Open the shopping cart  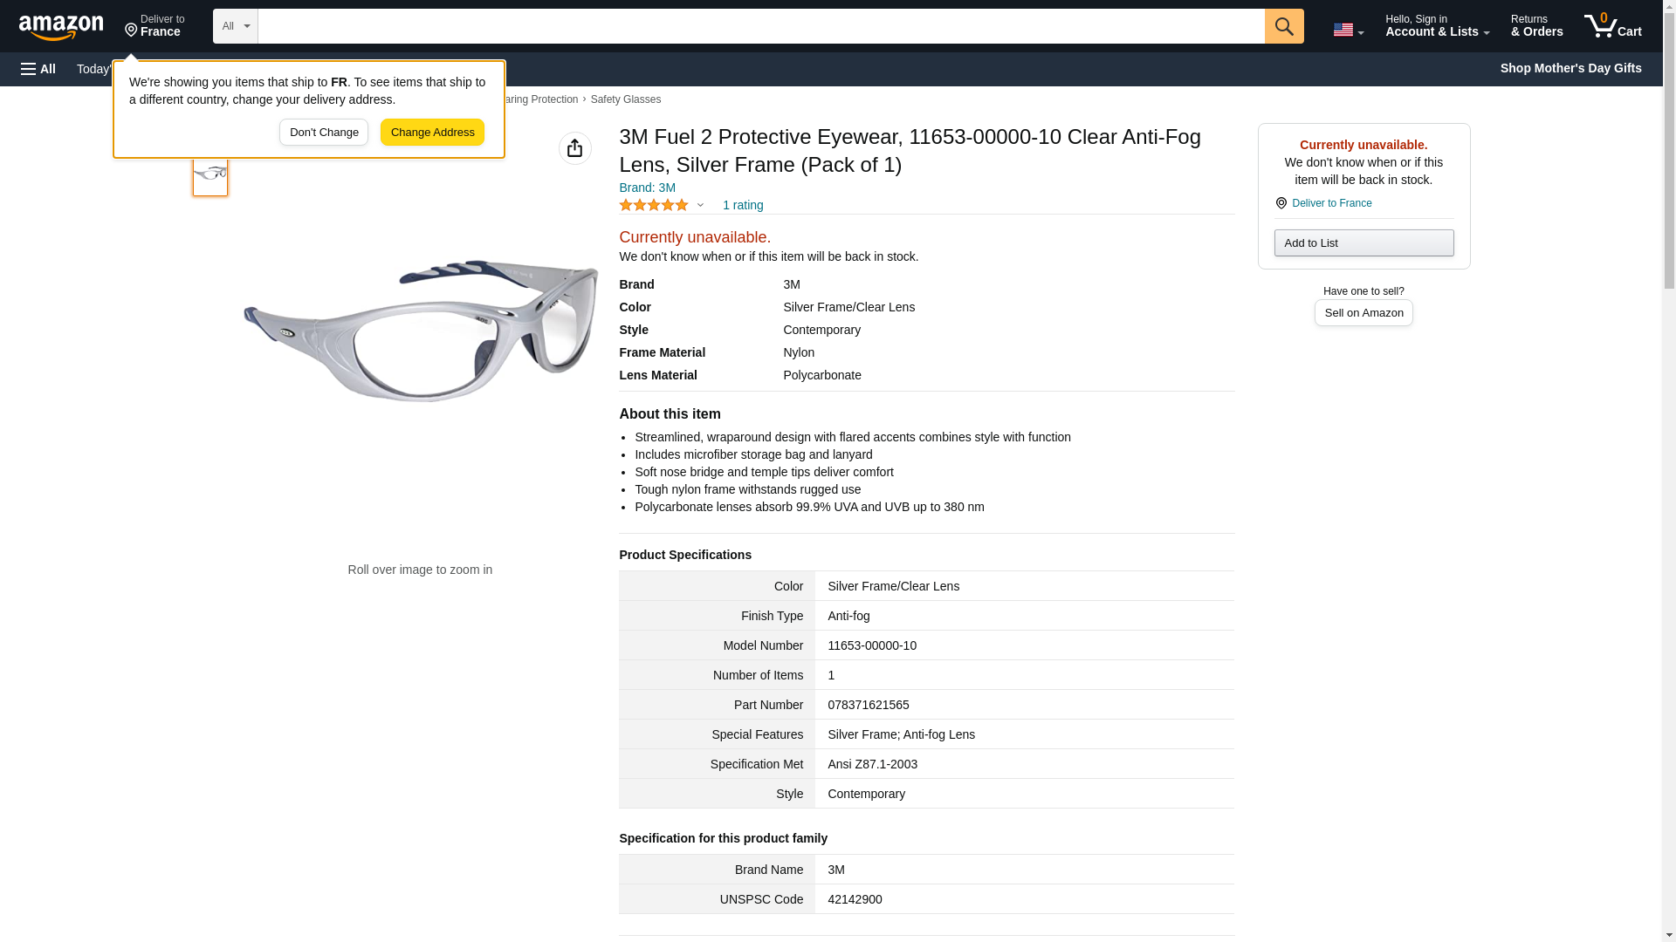1612,26
